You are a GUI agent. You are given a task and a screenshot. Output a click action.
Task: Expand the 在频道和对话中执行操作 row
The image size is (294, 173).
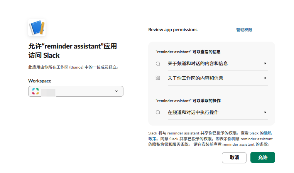pos(211,113)
